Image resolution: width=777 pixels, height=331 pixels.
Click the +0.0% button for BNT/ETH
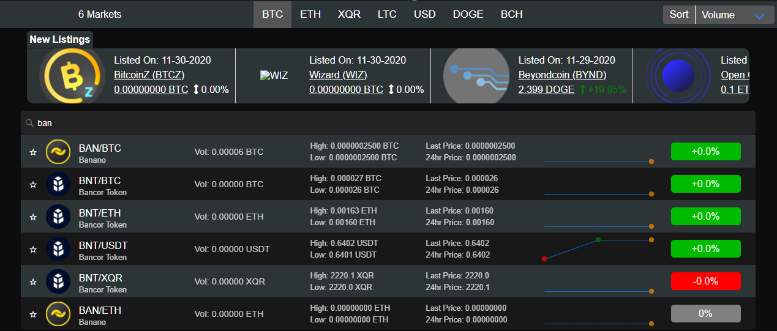[x=705, y=216]
